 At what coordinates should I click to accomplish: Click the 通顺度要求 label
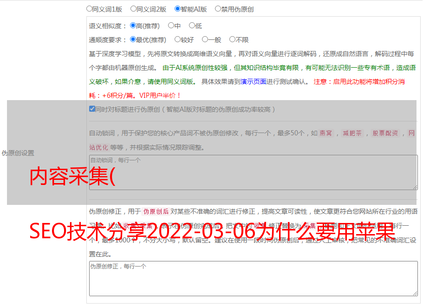108,40
